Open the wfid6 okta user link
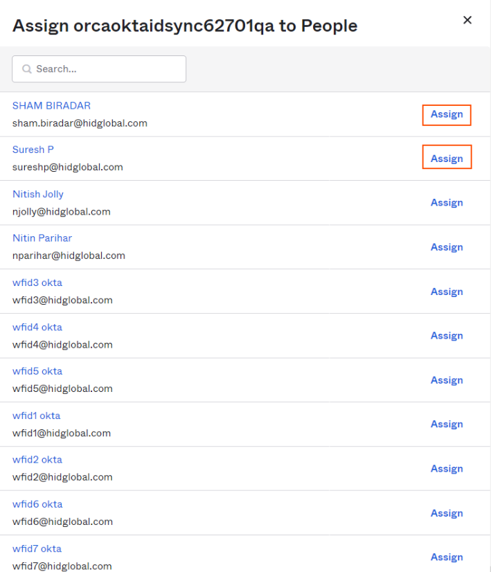 click(37, 504)
